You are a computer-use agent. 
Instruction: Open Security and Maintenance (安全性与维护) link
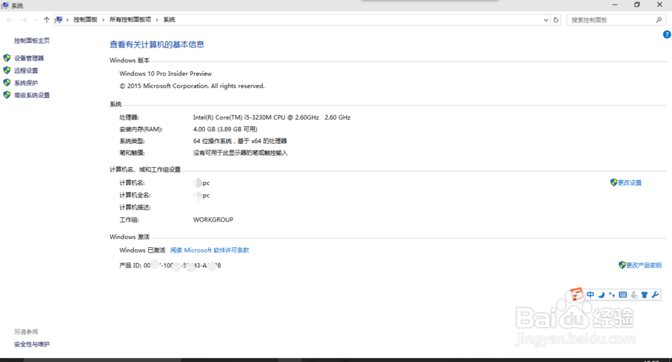[x=32, y=344]
